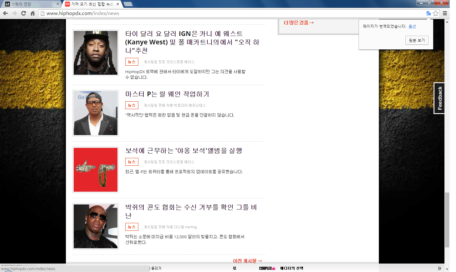Click the forward navigation arrow

click(14, 13)
